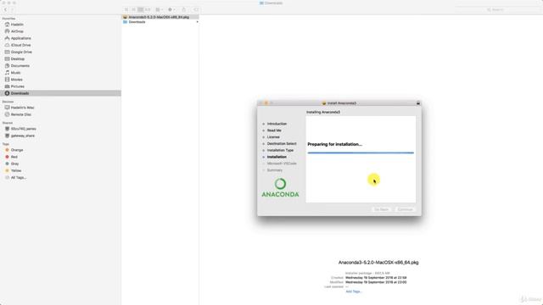This screenshot has height=305, width=543.
Task: Expand the Downloads folder column arrow
Action: click(198, 22)
